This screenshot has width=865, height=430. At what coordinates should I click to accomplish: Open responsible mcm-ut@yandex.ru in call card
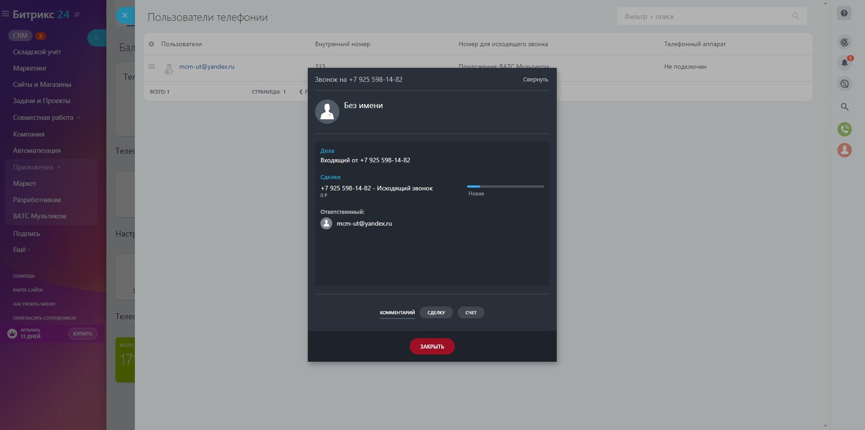coord(364,223)
